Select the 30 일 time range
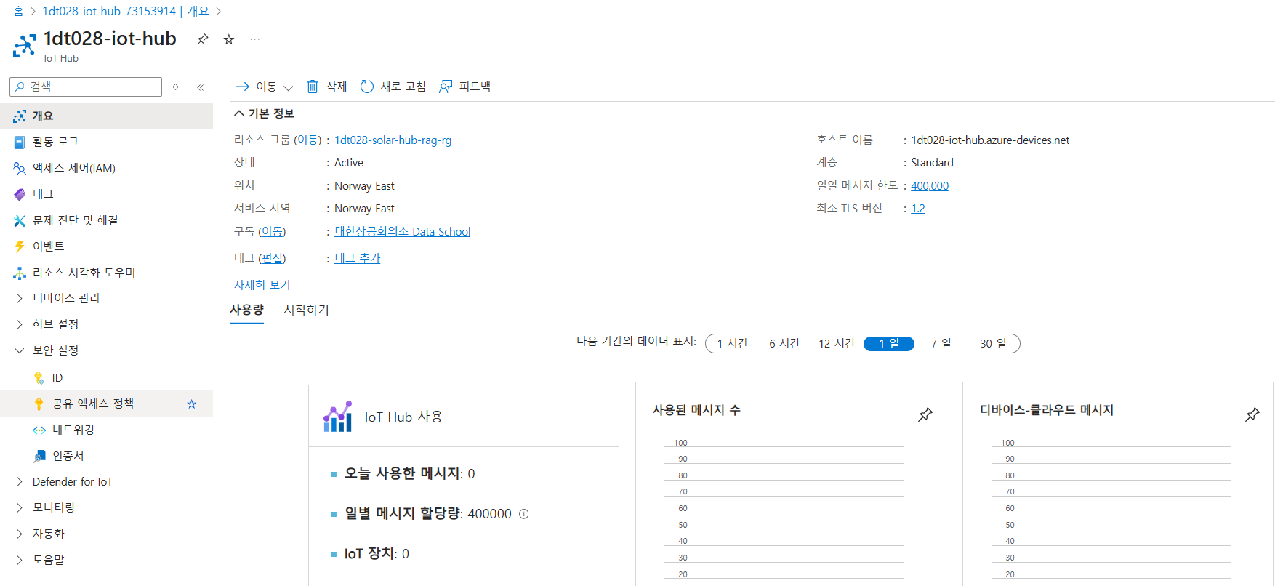Viewport: 1275px width, 586px height. (993, 343)
